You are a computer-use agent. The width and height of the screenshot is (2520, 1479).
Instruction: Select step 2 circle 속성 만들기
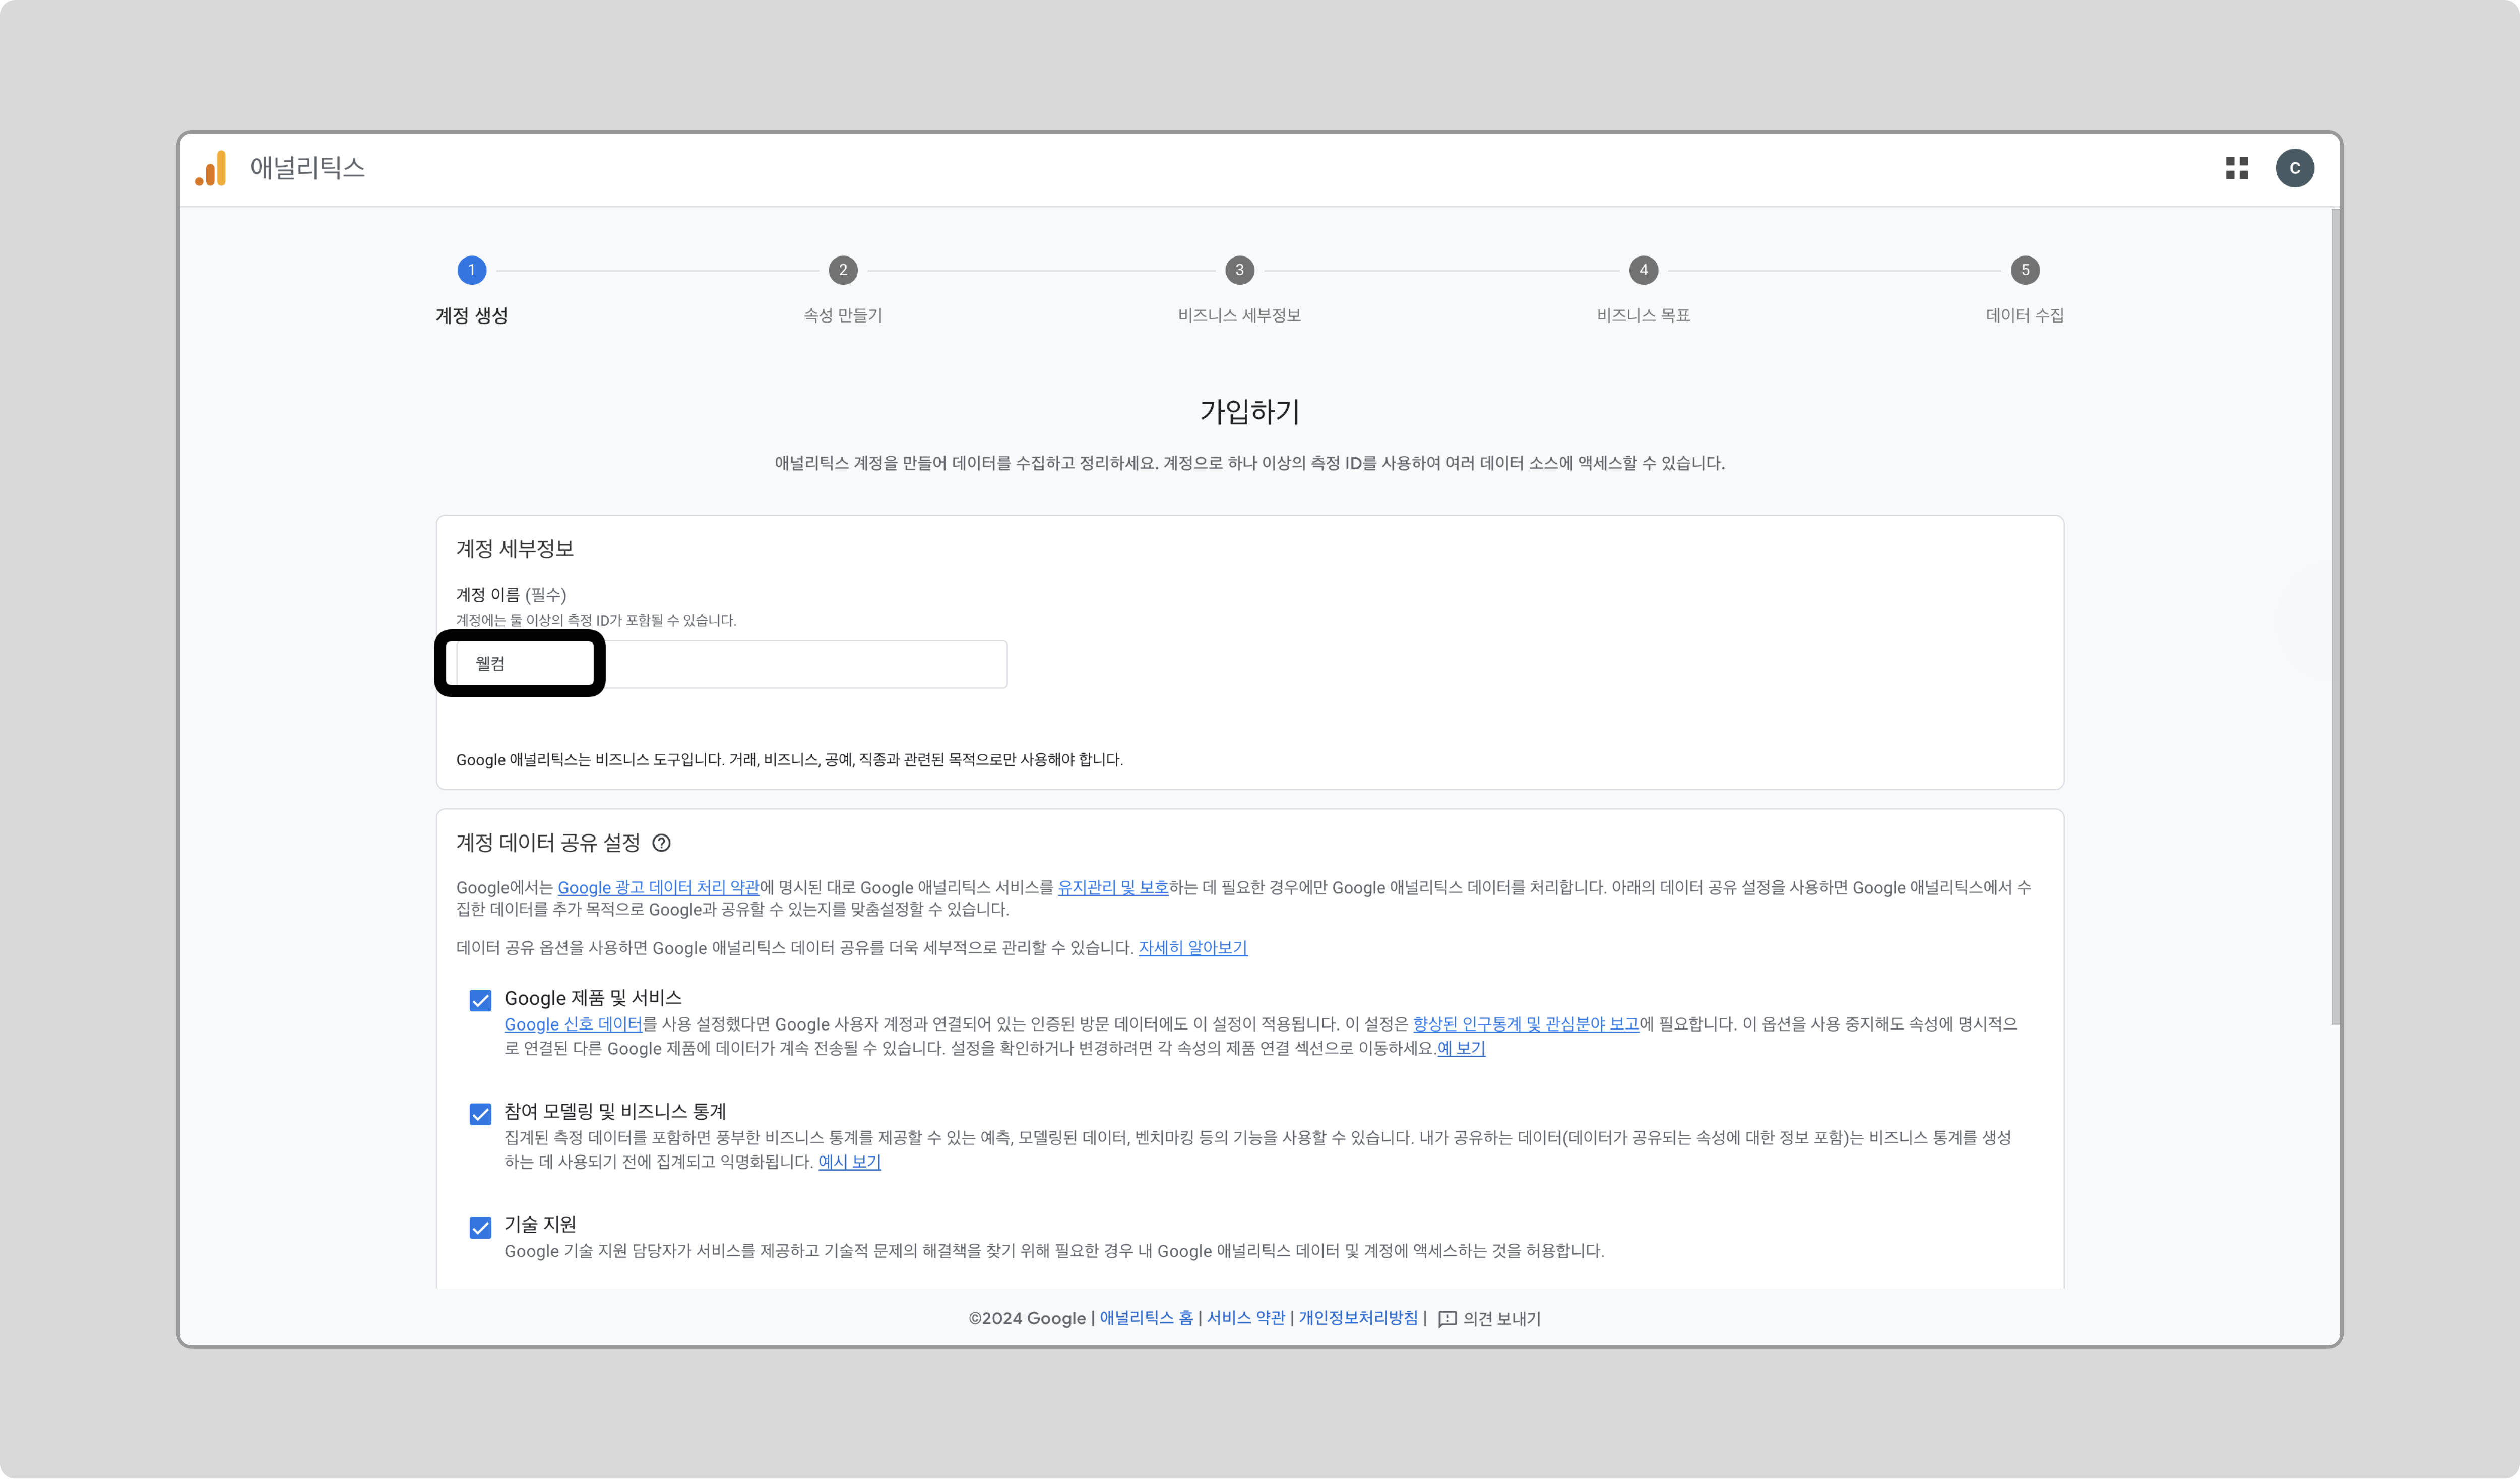click(843, 270)
